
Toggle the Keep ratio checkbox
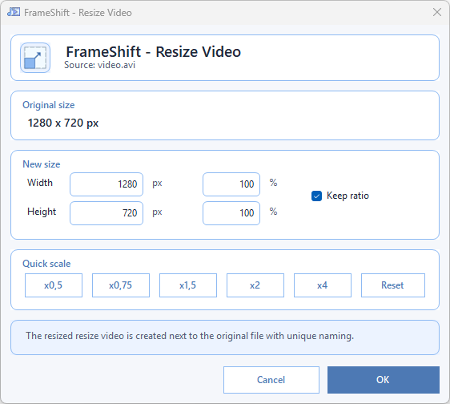point(316,196)
